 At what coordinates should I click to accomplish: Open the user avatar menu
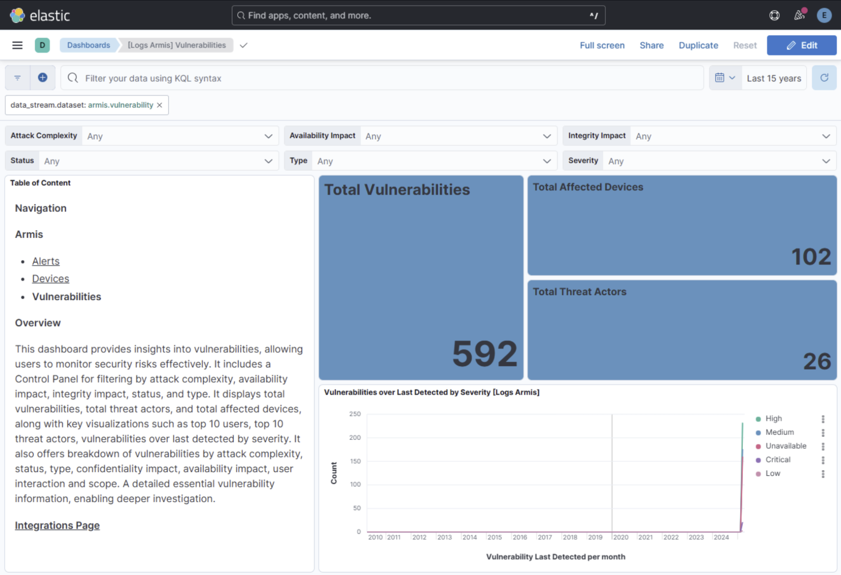(x=824, y=16)
